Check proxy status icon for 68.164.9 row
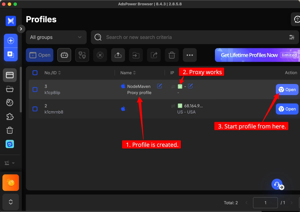 coord(180,106)
